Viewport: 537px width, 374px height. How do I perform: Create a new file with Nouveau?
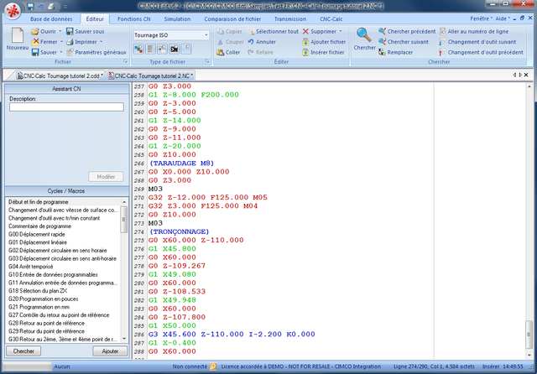(x=17, y=39)
